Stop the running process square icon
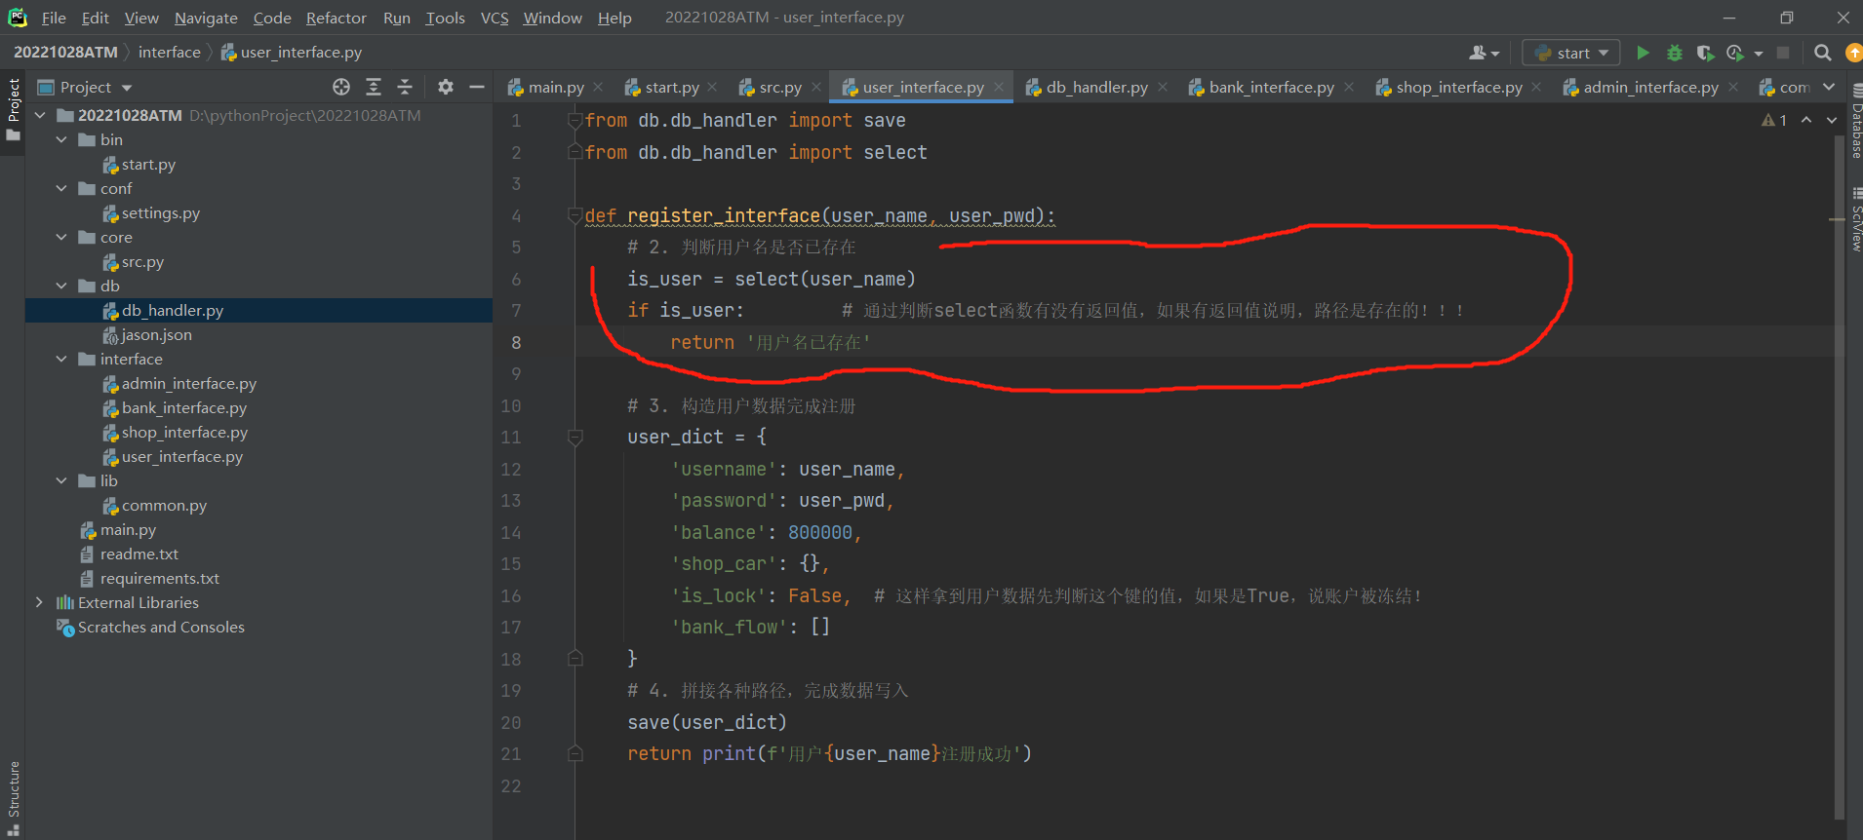 [x=1783, y=53]
